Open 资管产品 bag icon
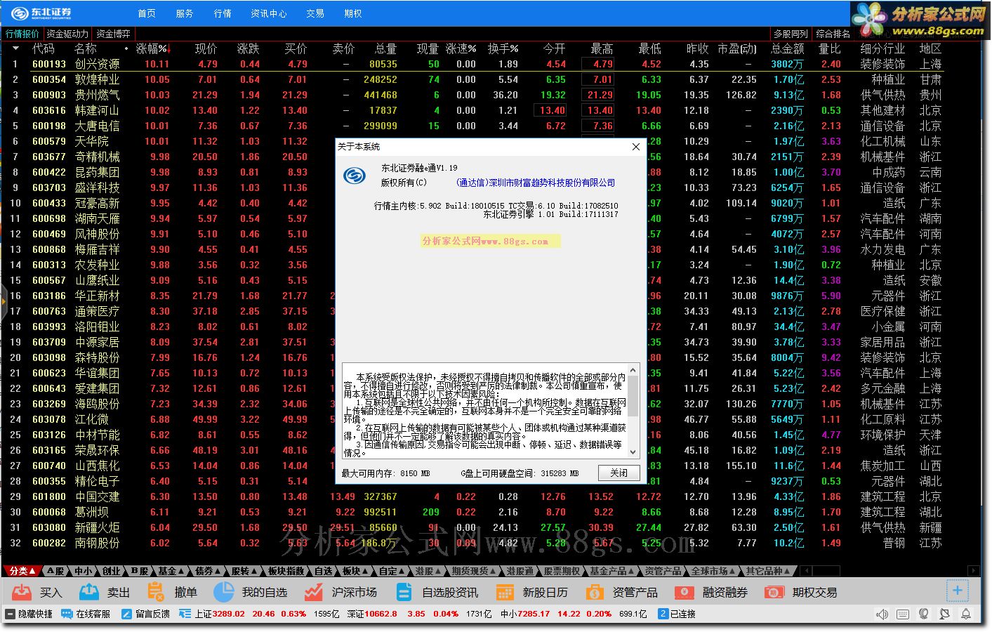The height and width of the screenshot is (632, 992). tap(595, 592)
